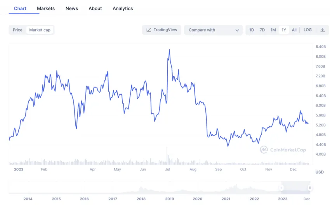Switch chart to Price view

[17, 30]
